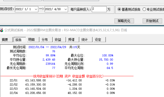Click the 开始测试 button

pos(152,21)
